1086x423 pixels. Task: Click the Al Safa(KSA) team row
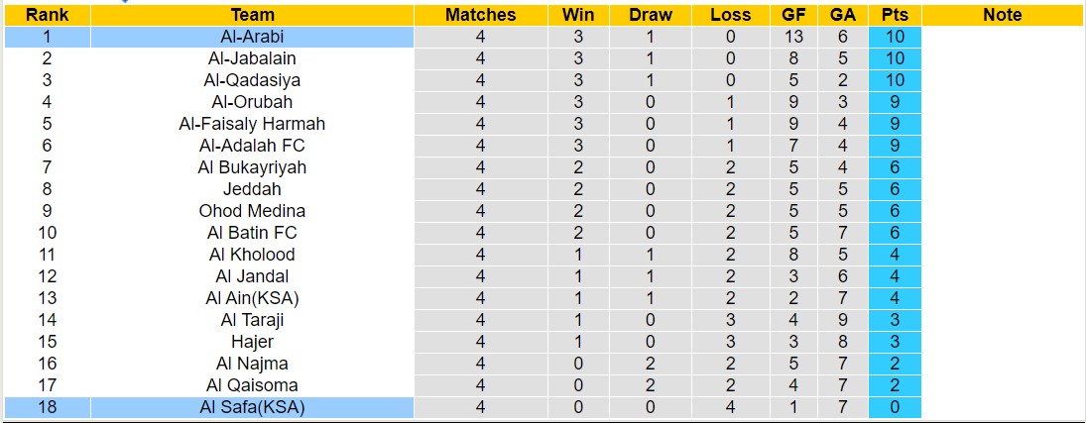tap(252, 407)
